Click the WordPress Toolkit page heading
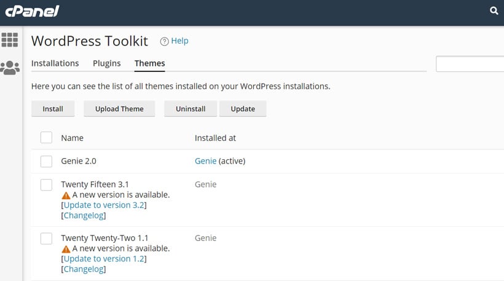Image resolution: width=504 pixels, height=281 pixels. [90, 41]
